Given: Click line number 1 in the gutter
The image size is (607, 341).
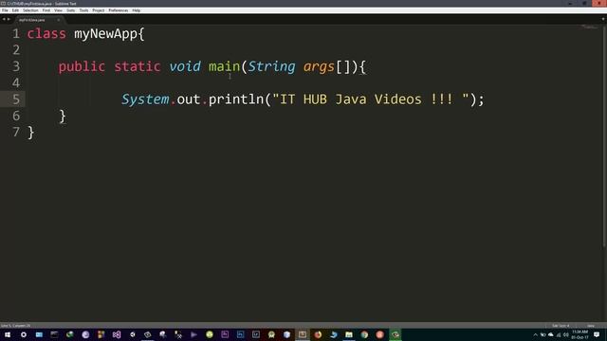Looking at the screenshot, I should point(16,34).
